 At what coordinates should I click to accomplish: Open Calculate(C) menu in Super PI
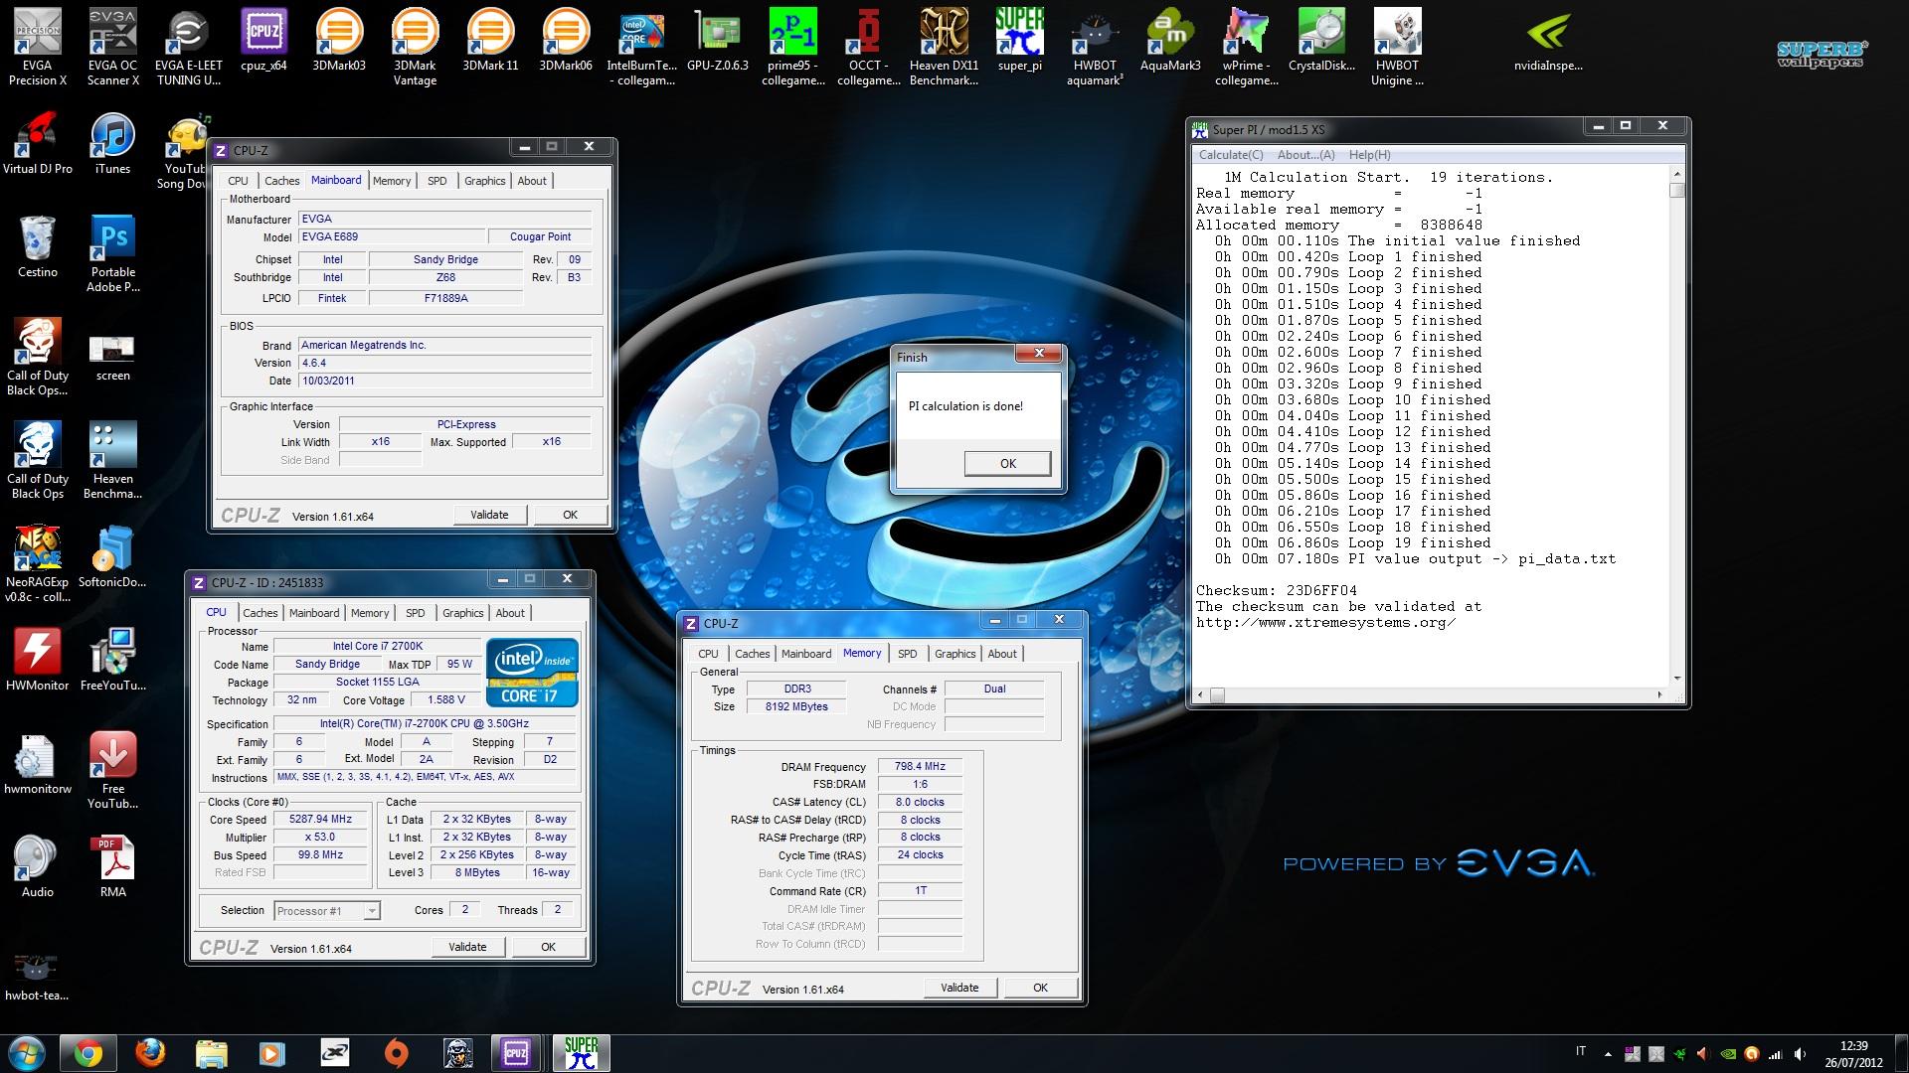[1231, 155]
